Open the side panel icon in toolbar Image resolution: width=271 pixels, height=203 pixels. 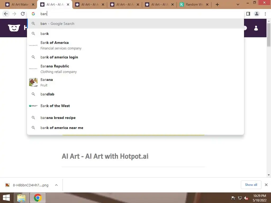(248, 14)
